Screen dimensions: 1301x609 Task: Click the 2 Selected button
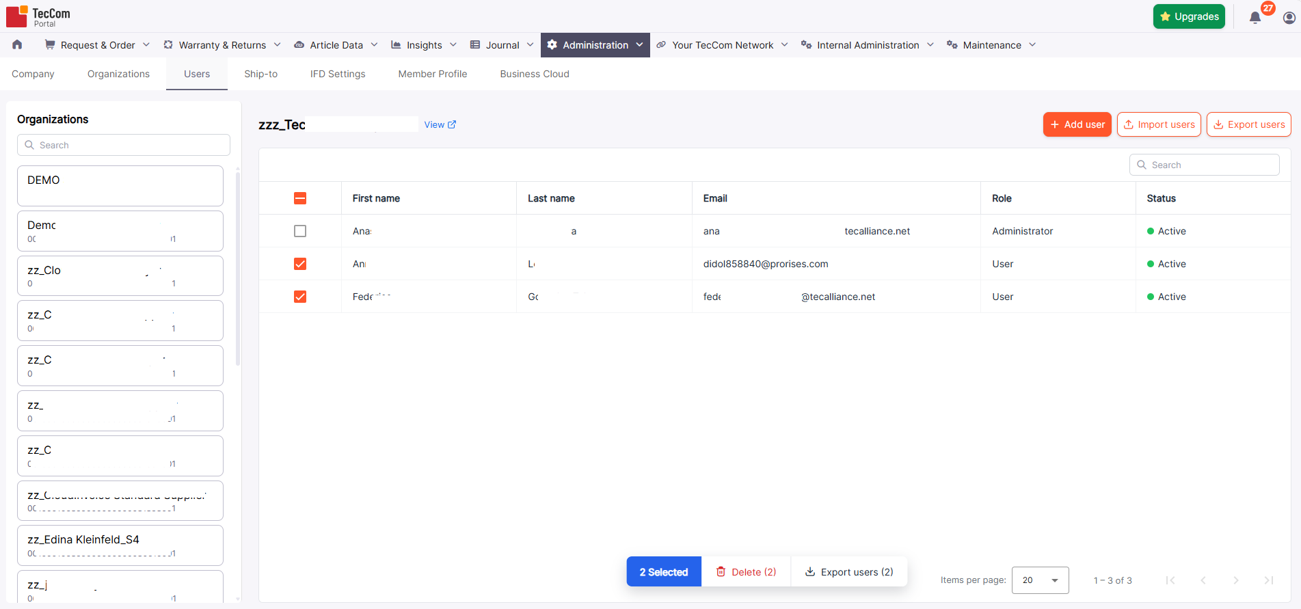(x=664, y=572)
